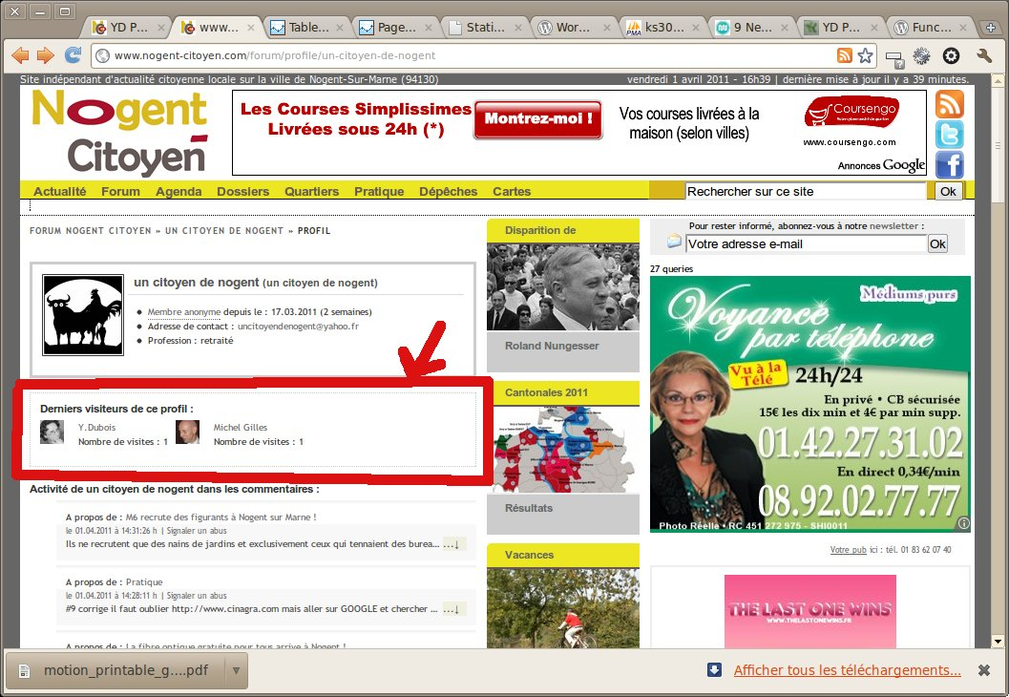The width and height of the screenshot is (1009, 697).
Task: Open the Quartiers menu item
Action: coord(311,191)
